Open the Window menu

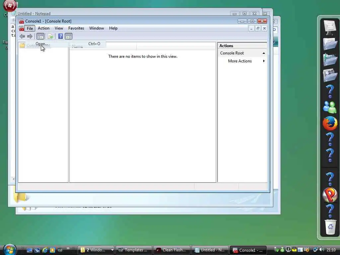[x=97, y=28]
